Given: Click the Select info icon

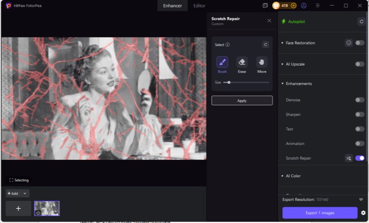Looking at the screenshot, I should (x=227, y=44).
